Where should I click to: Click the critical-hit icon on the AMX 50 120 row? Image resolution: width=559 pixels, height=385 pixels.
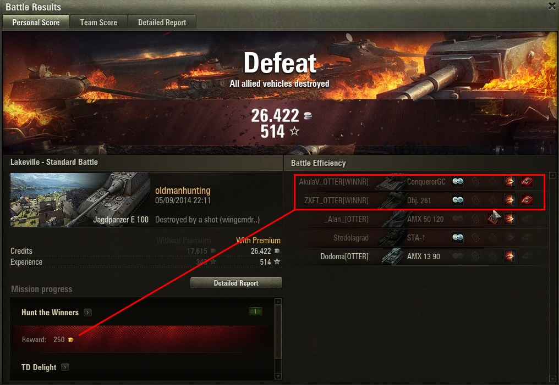coord(493,219)
